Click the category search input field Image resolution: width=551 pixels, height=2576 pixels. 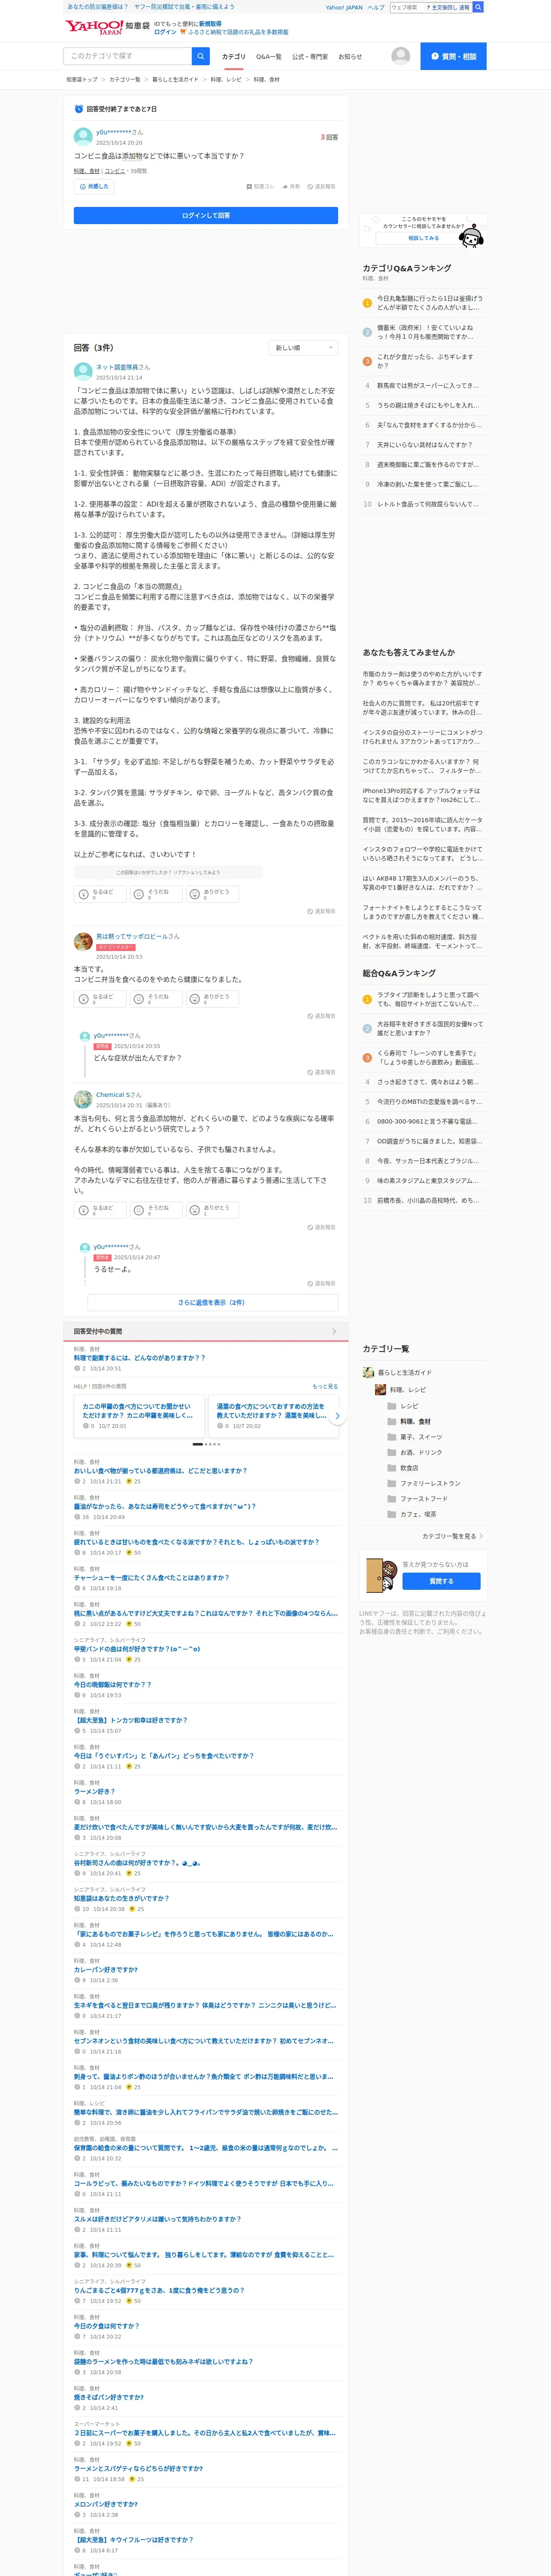tap(127, 56)
